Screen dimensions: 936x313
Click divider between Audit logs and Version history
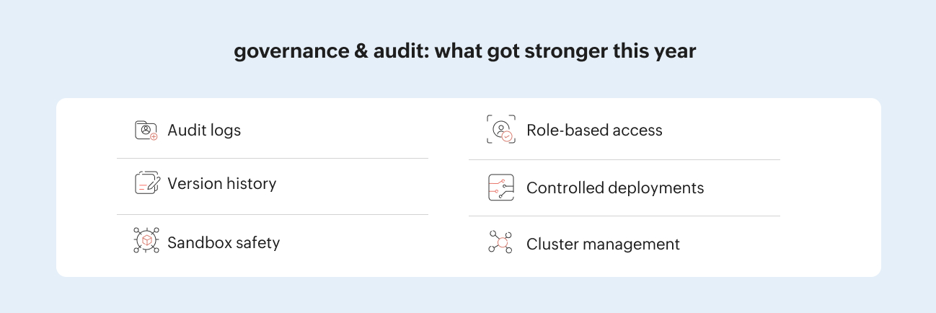click(x=272, y=158)
